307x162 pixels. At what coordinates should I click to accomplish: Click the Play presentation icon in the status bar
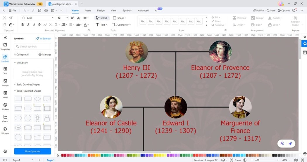[x=244, y=160]
